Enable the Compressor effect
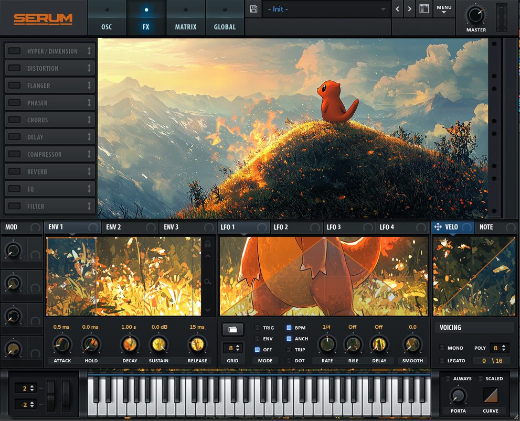The height and width of the screenshot is (421, 520). click(14, 154)
